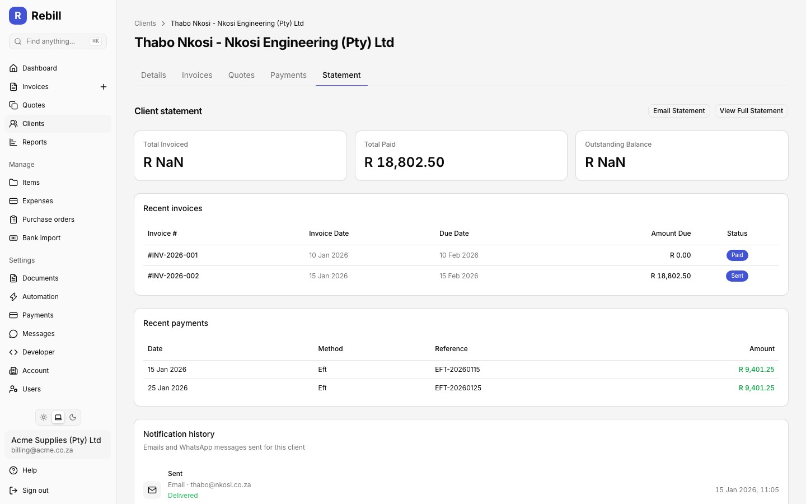Switch to dark theme moon toggle

pyautogui.click(x=73, y=417)
